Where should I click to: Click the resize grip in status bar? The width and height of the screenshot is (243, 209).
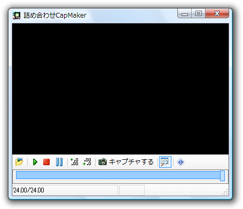[x=225, y=192]
